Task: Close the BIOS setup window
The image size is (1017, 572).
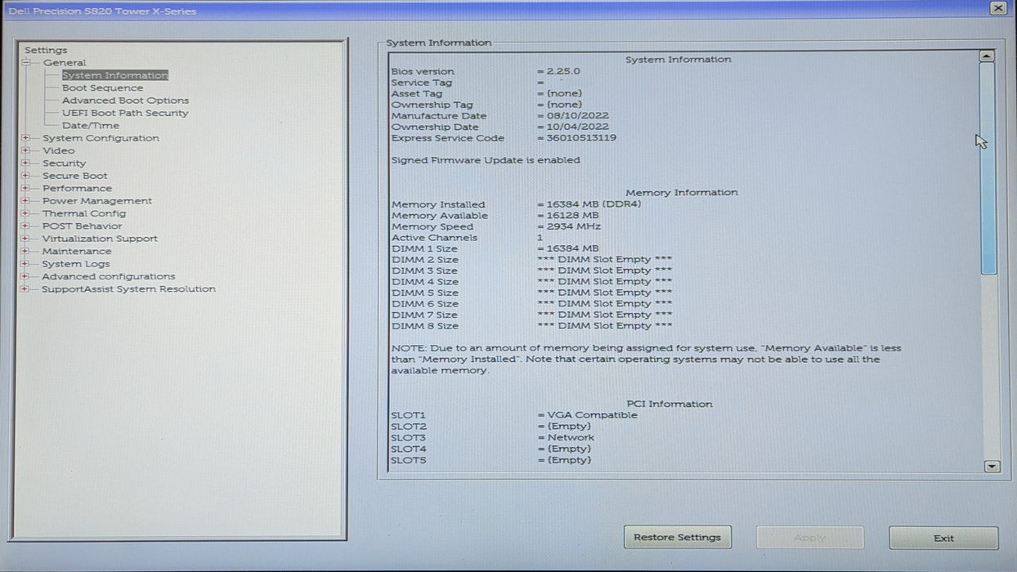Action: click(x=998, y=8)
